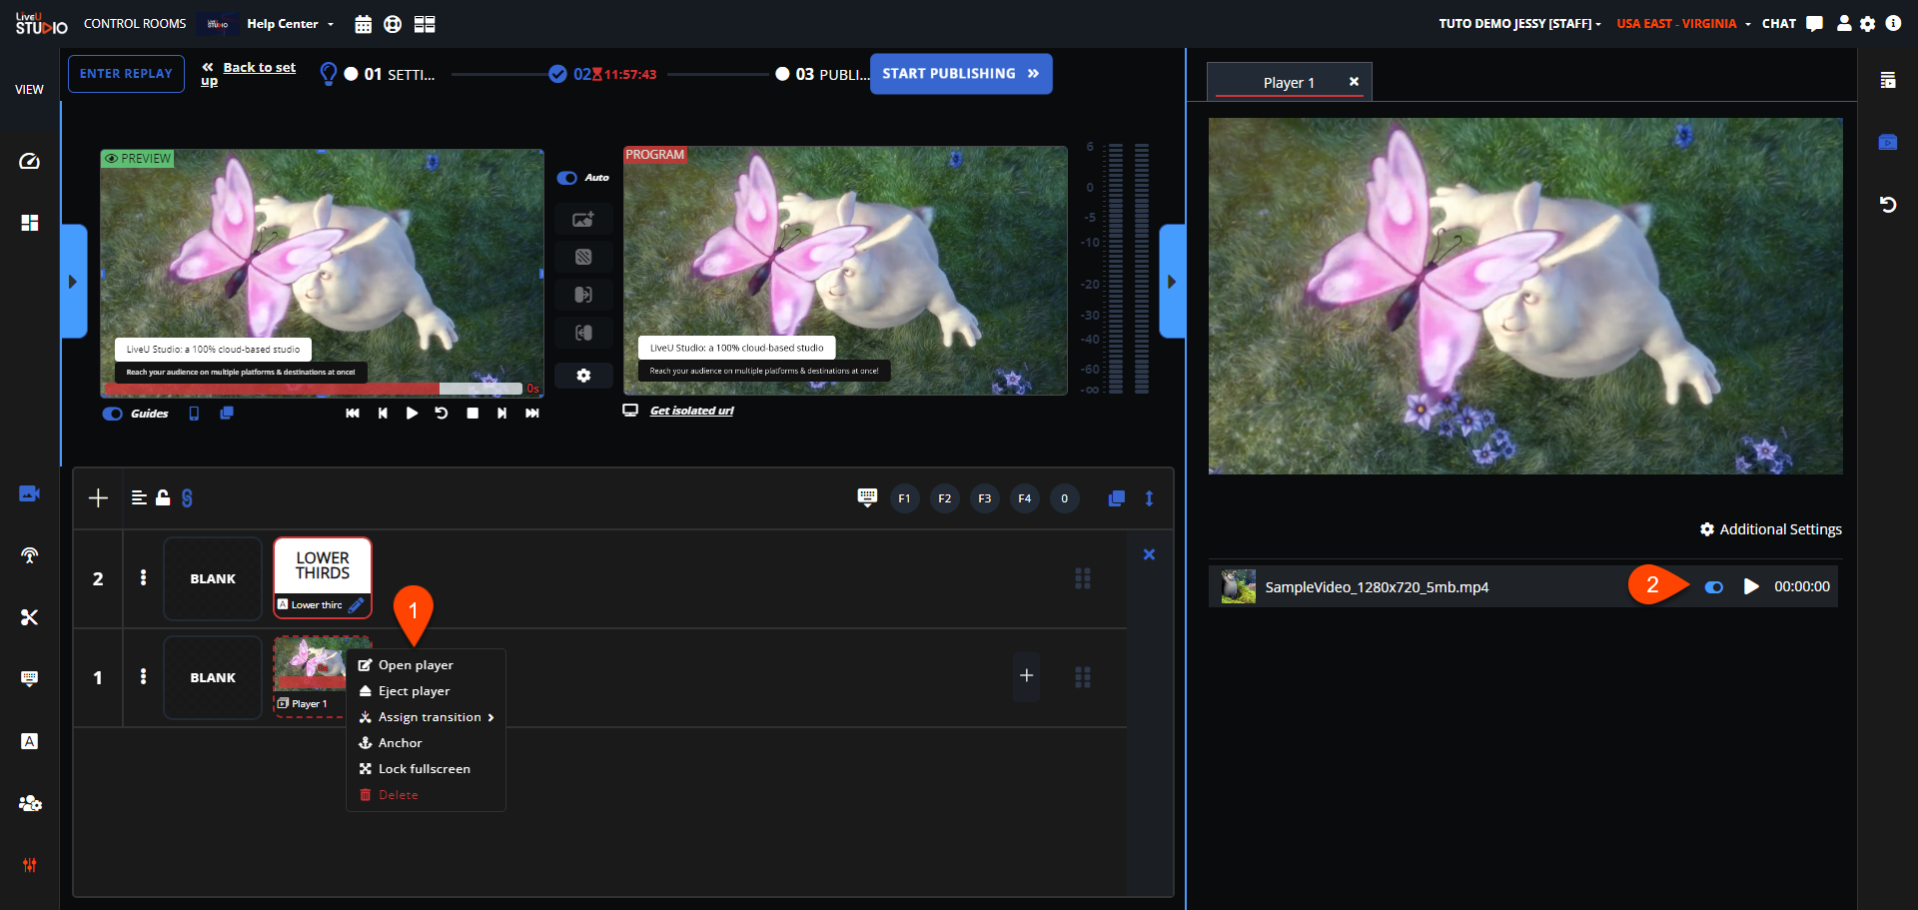Play SampleVideo_1280x720_5mb.mp4 in player
Screen dimensions: 1918x910
coord(1750,586)
